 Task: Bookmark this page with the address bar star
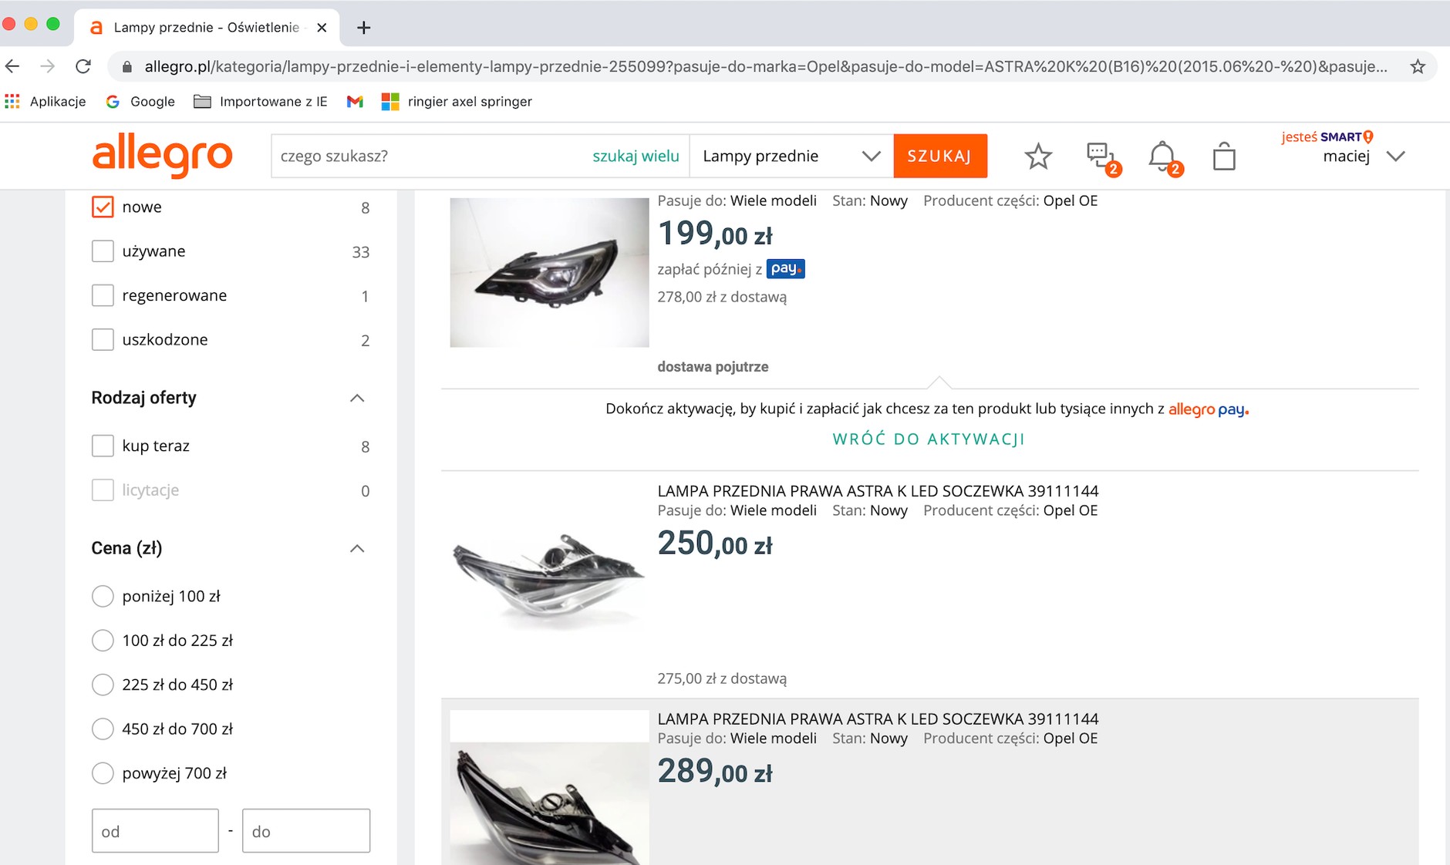coord(1418,66)
